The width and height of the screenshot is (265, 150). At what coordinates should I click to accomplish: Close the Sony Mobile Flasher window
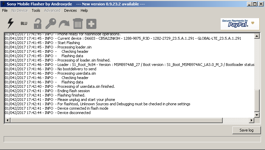click(261, 4)
